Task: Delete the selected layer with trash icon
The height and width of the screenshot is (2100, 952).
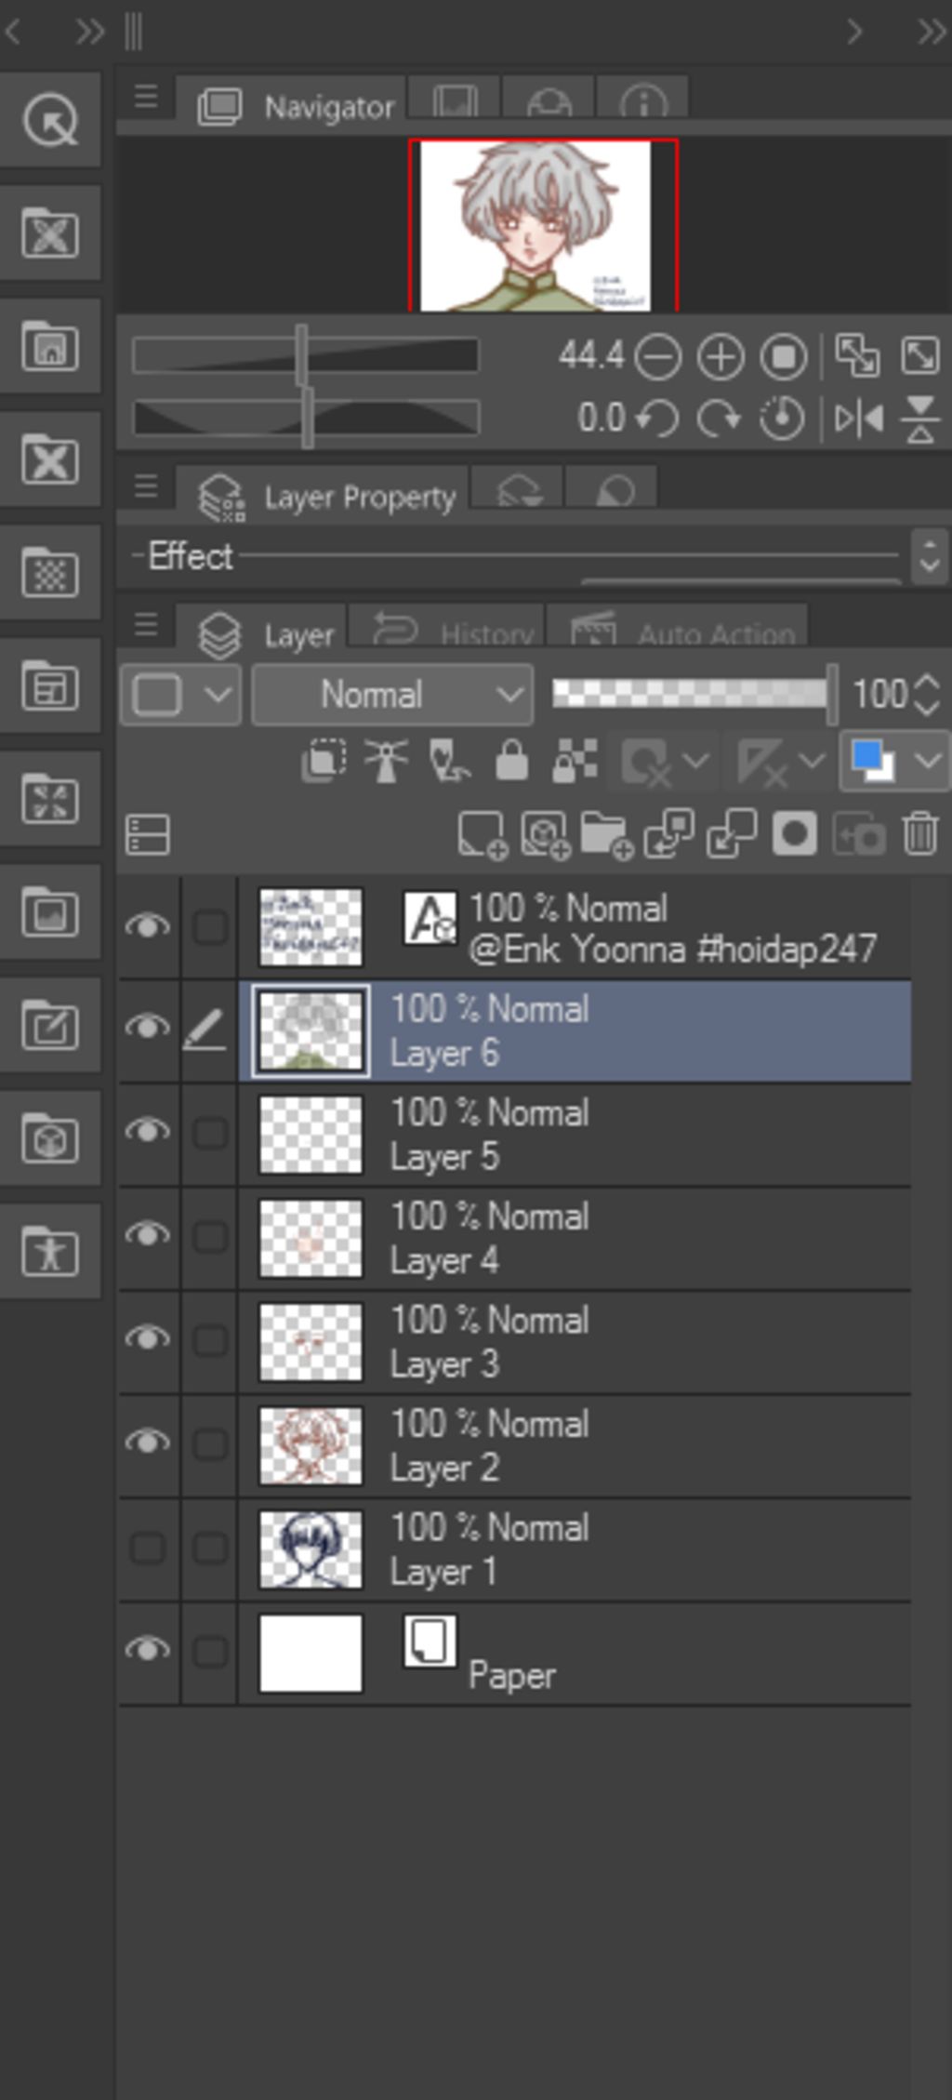Action: (x=919, y=833)
